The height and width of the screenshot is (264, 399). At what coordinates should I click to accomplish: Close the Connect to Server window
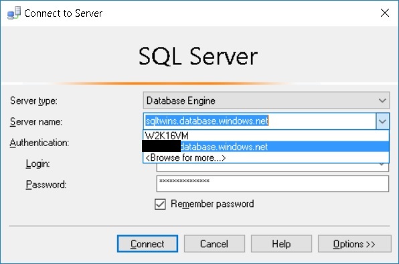[x=385, y=13]
